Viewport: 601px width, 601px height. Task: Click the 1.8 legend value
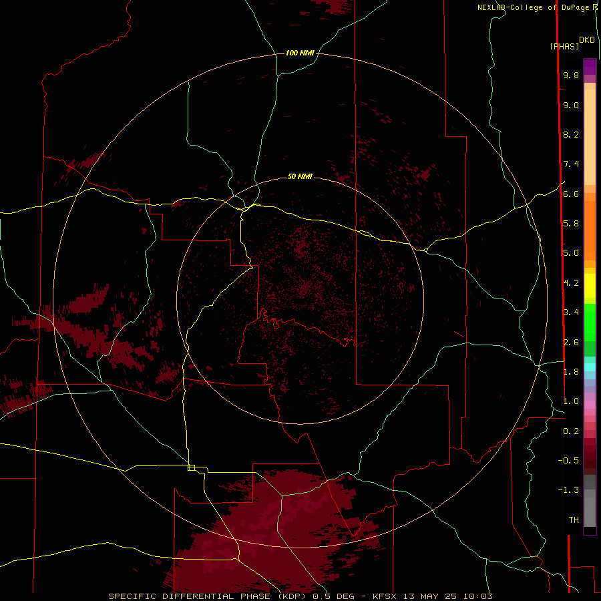click(571, 372)
